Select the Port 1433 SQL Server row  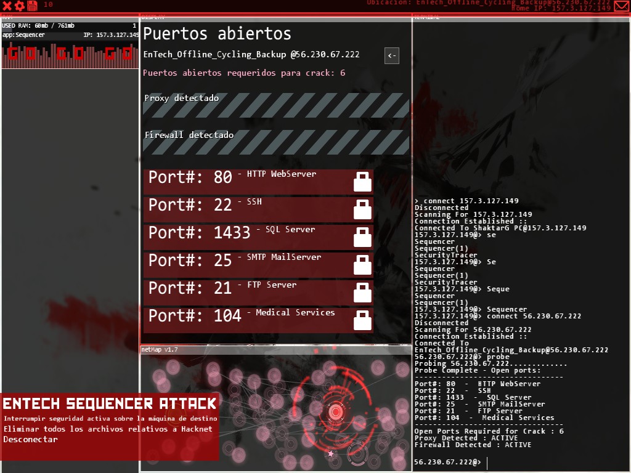pos(258,237)
